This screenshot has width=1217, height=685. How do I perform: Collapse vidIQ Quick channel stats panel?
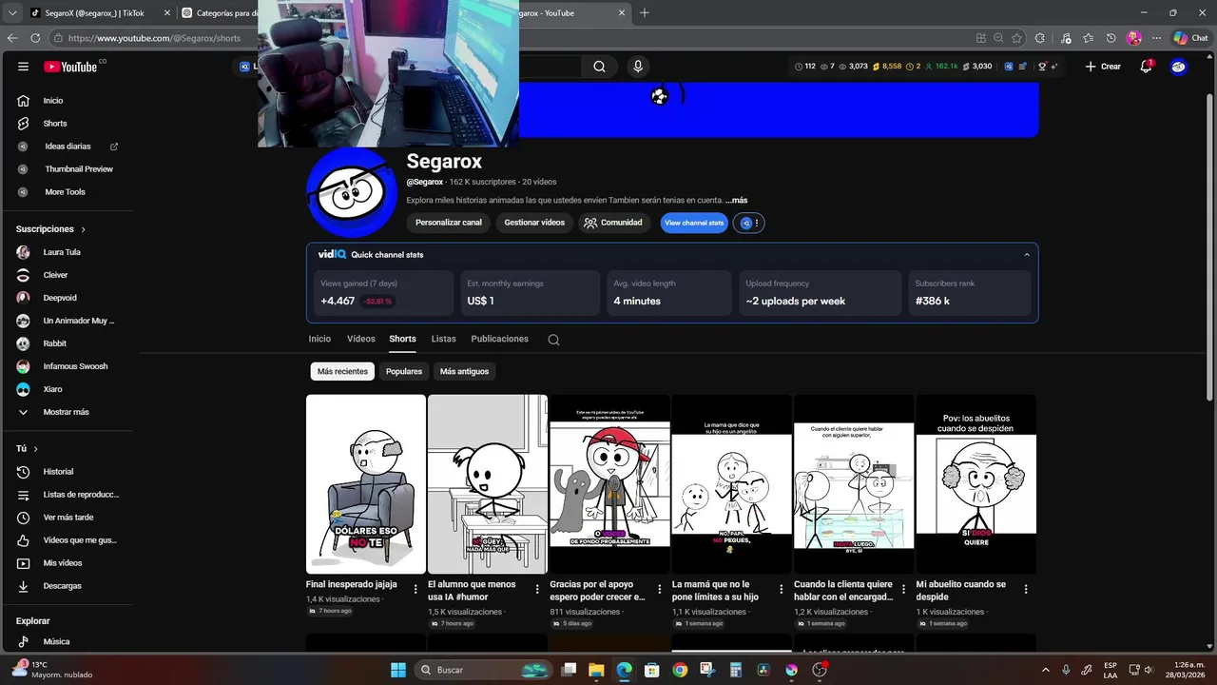(1026, 255)
